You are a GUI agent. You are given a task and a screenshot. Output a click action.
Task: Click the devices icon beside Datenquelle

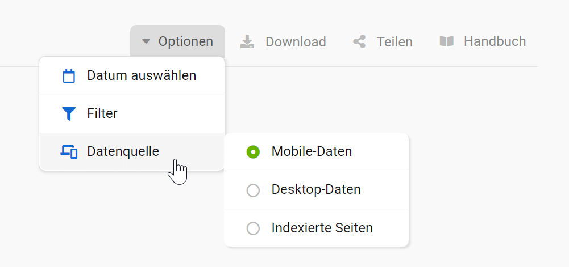click(69, 152)
